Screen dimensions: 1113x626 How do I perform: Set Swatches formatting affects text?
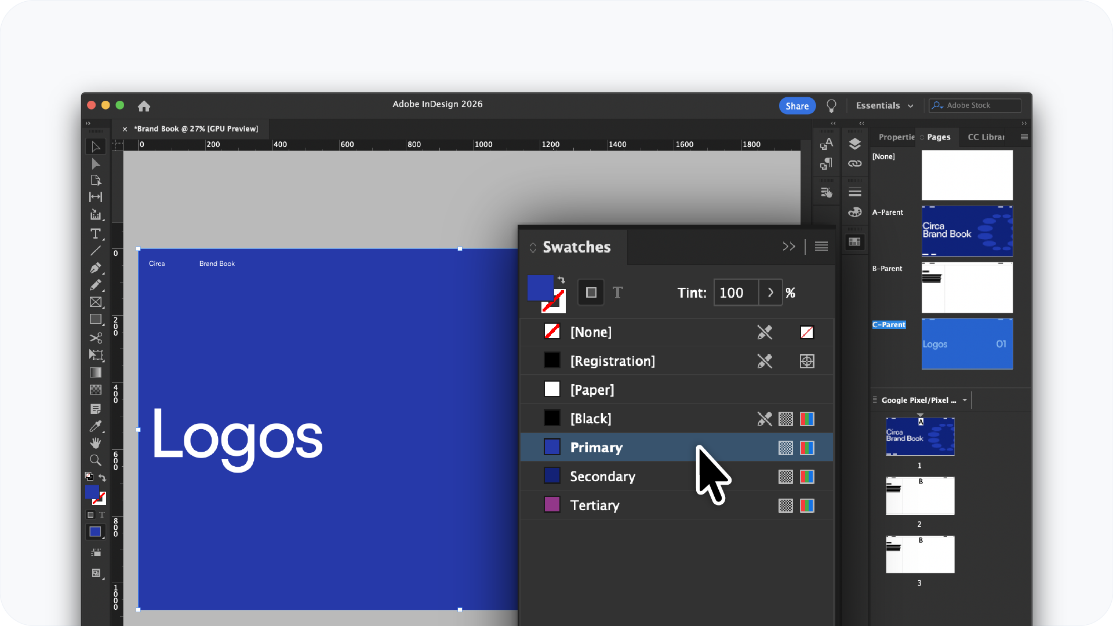click(x=618, y=292)
